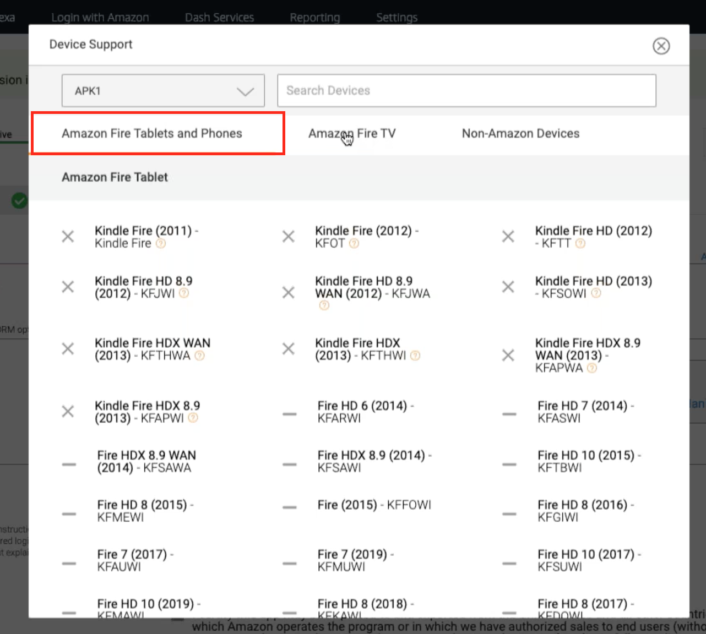Select Fire HD 10 (2017) - KFSUWI text
Viewport: 706px width, 634px height.
pos(589,560)
